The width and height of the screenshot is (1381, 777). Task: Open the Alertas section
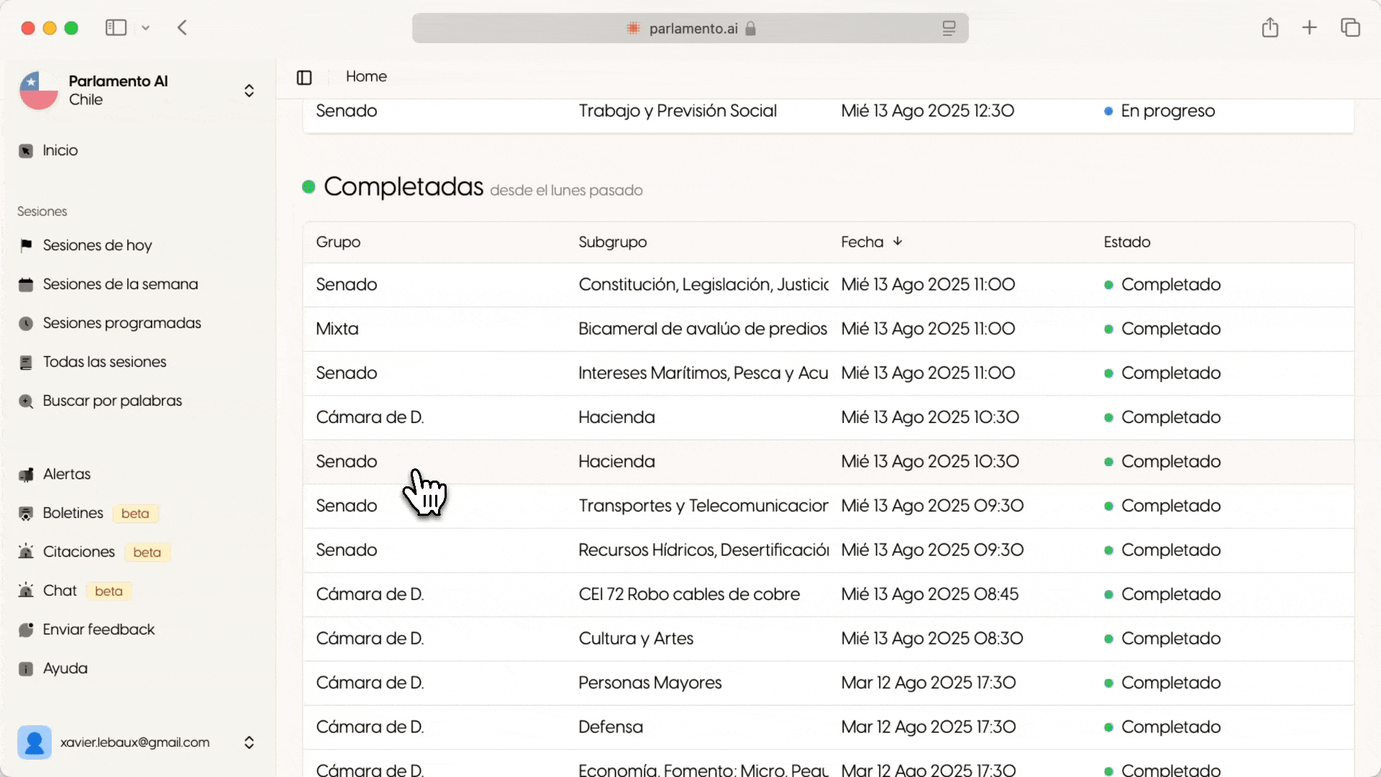[65, 473]
